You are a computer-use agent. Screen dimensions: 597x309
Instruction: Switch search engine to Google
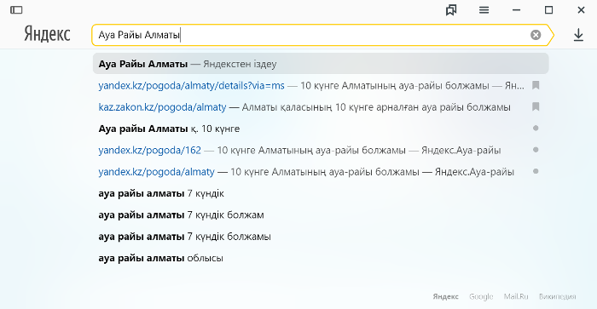pos(481,296)
